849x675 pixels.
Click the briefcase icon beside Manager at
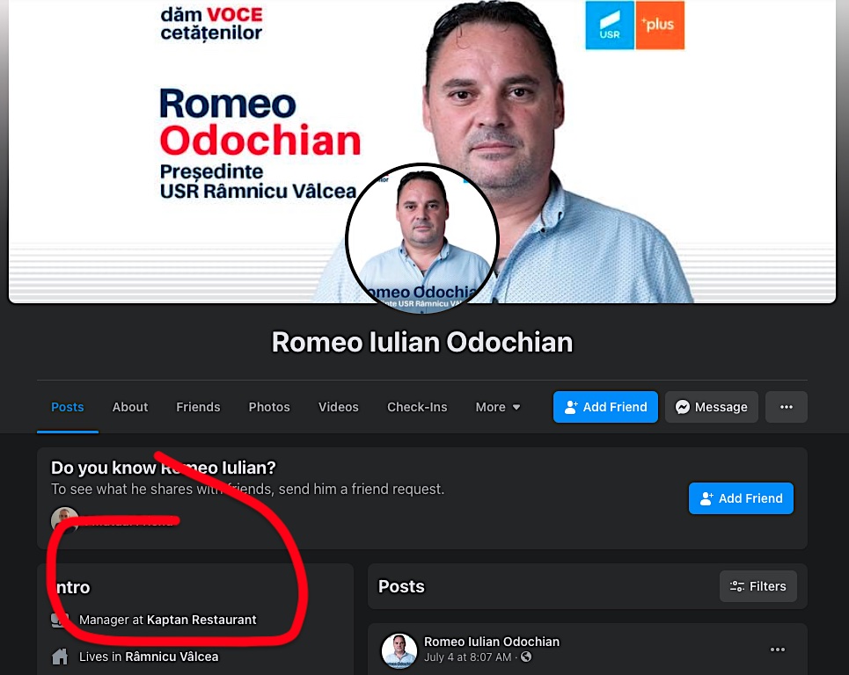coord(60,620)
